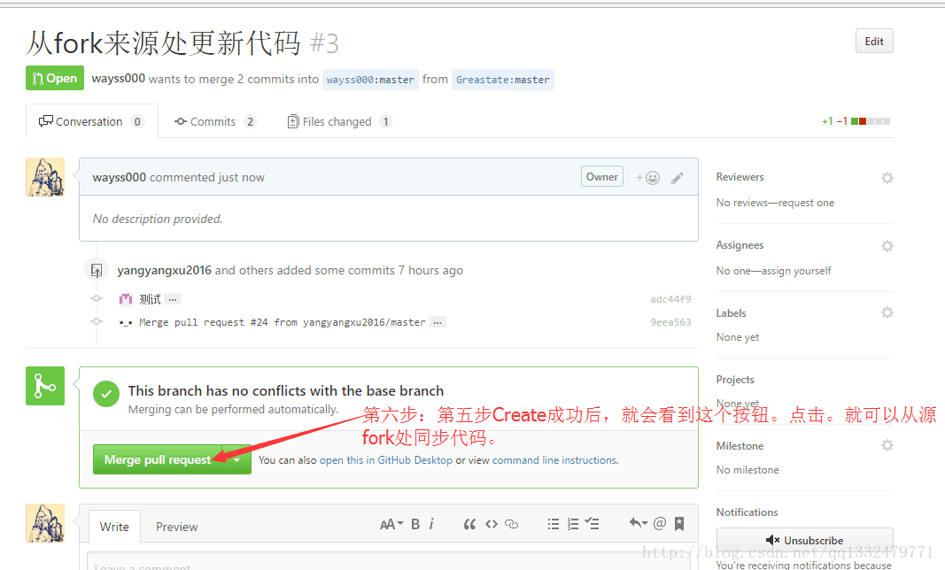Insert a quote in comment
Viewport: 945px width, 570px height.
coord(469,524)
